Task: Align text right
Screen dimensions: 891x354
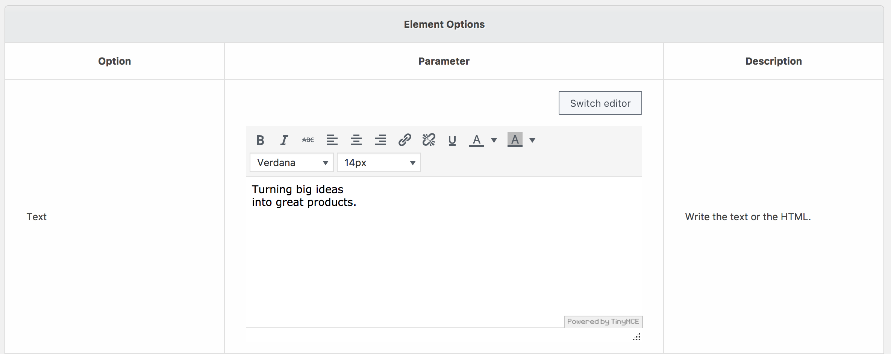Action: click(380, 140)
